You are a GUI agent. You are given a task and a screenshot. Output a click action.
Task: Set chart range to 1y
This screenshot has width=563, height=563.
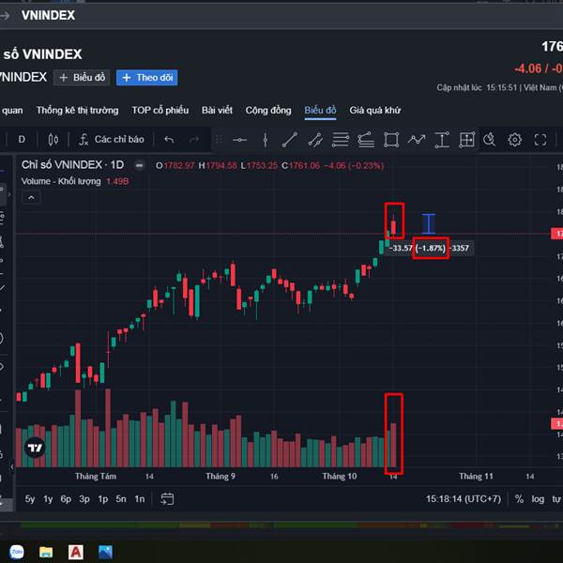pyautogui.click(x=48, y=499)
